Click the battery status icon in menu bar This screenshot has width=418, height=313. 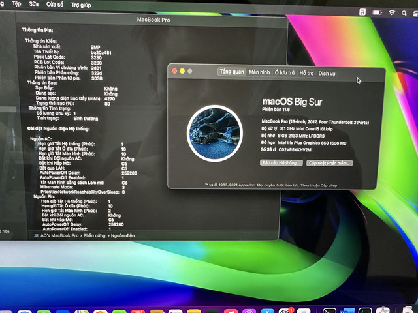point(377,12)
